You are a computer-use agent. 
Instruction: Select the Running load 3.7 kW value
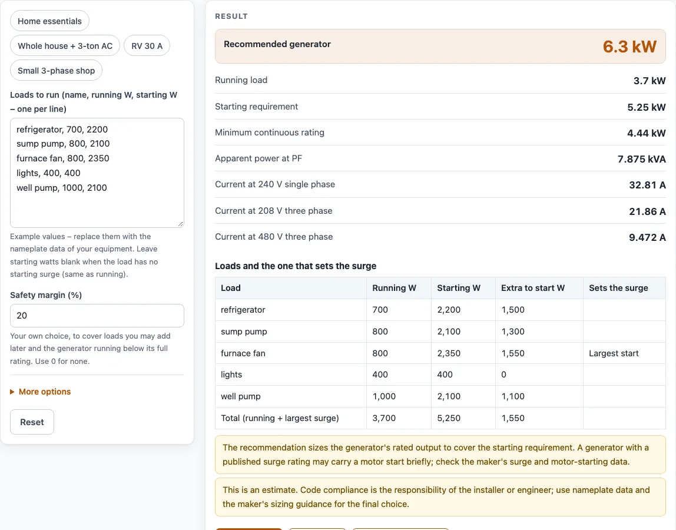tap(650, 81)
